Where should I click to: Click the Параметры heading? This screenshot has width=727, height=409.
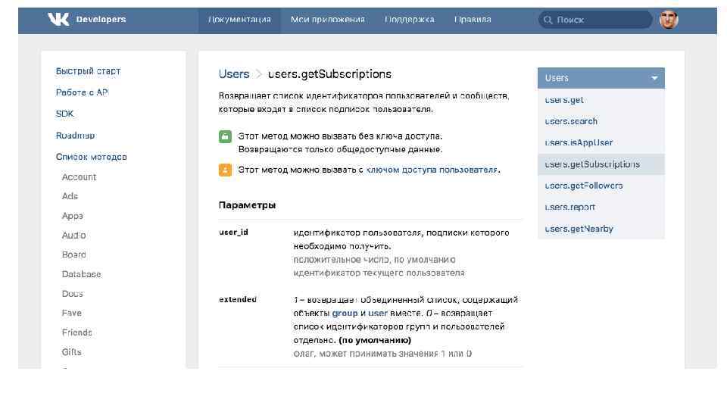pos(247,205)
